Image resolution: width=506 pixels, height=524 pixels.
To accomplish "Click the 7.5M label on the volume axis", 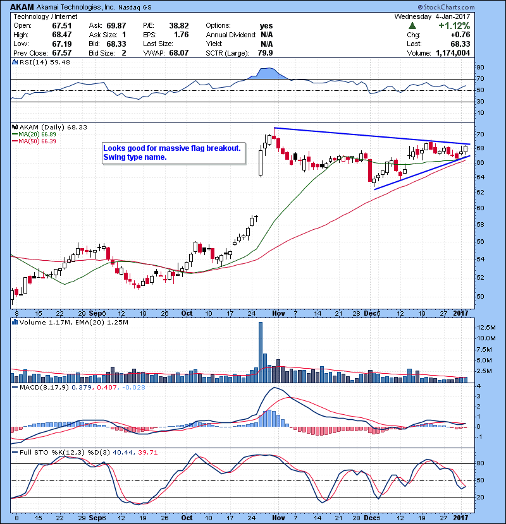I will point(484,350).
